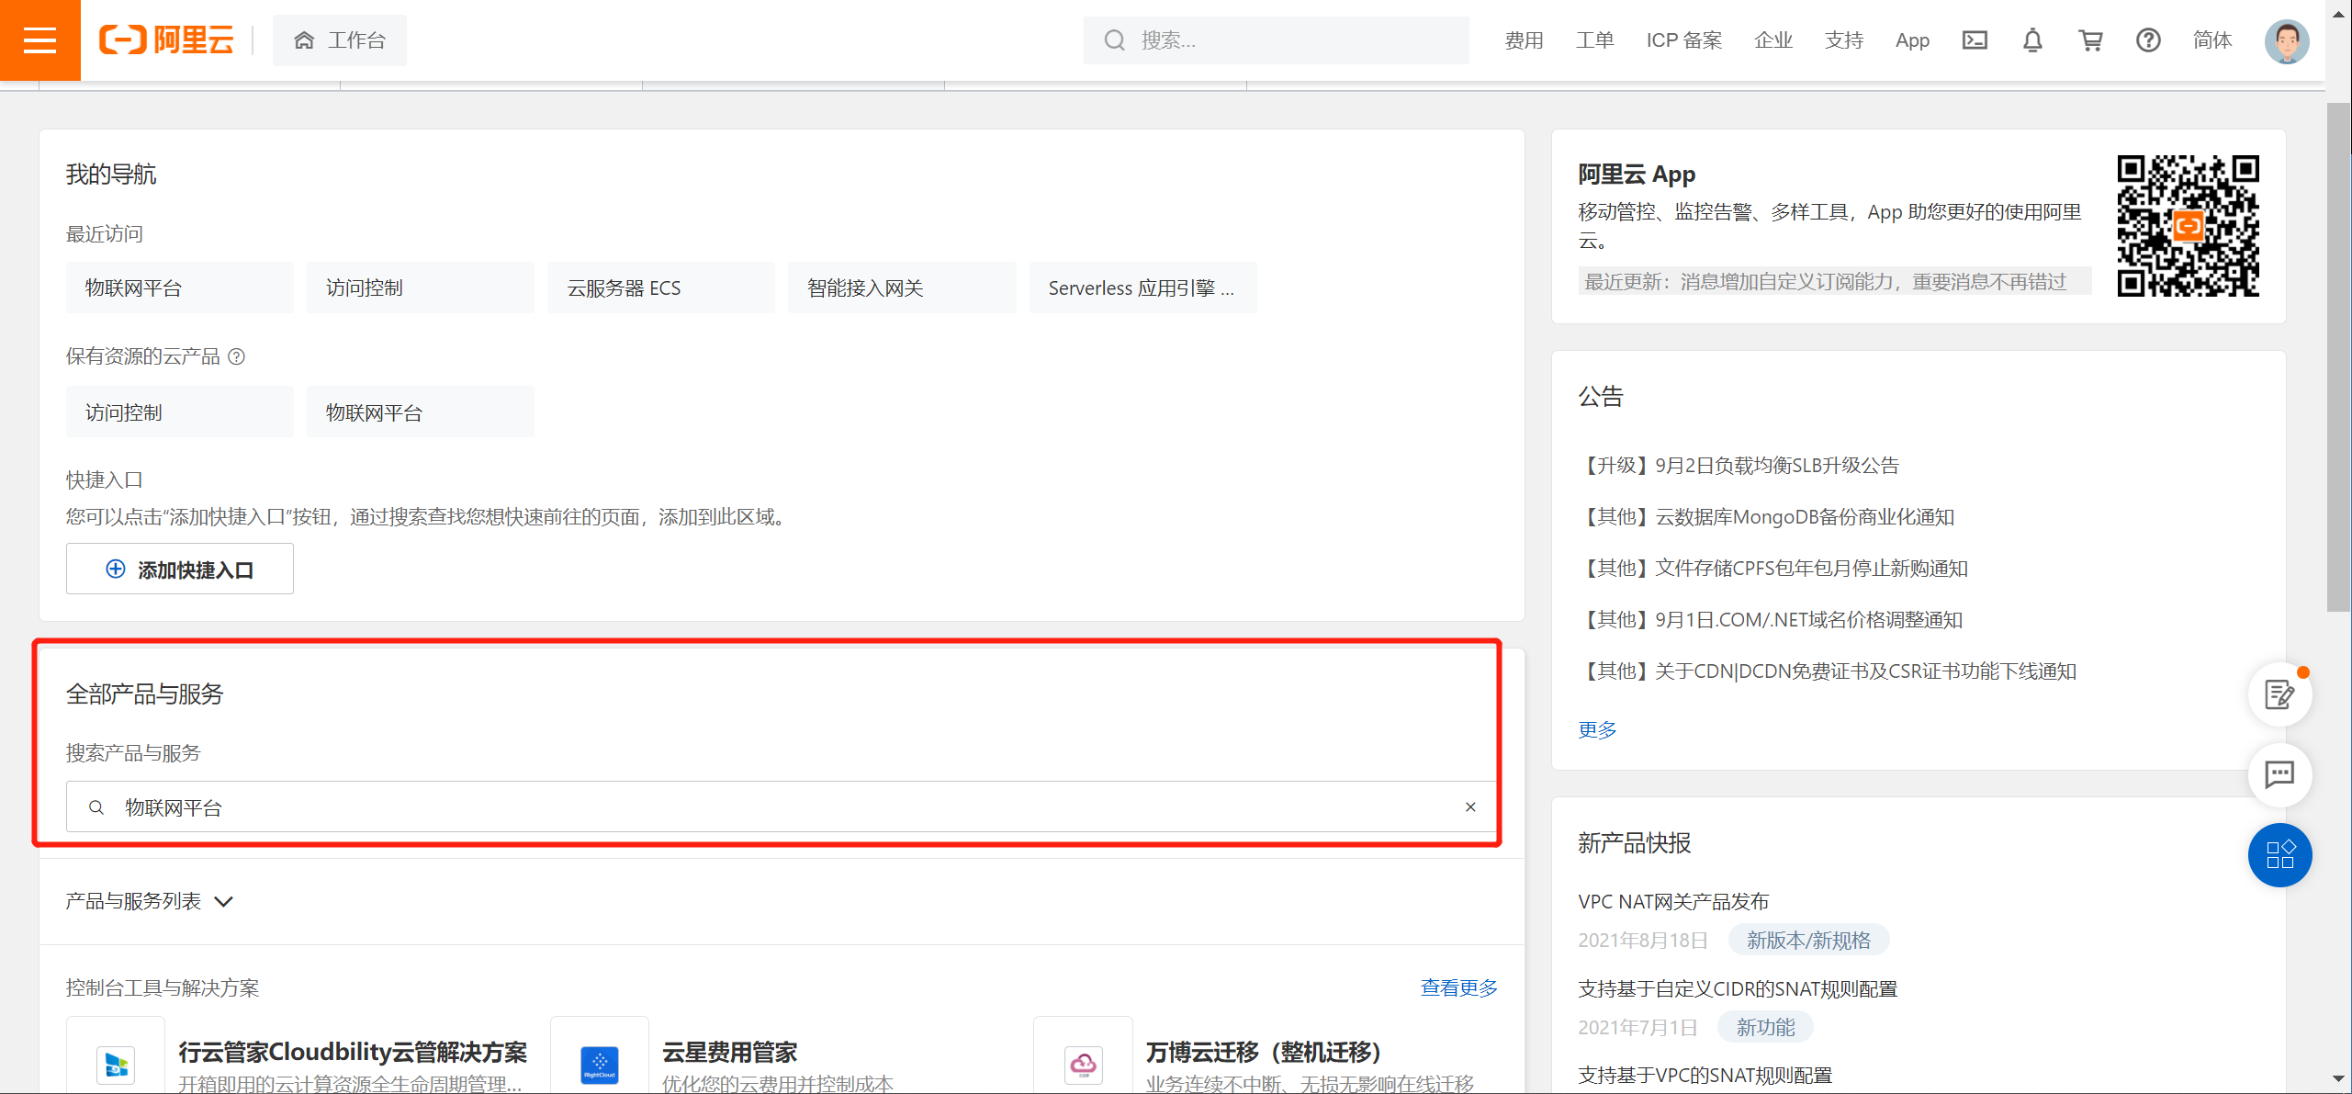This screenshot has width=2352, height=1094.
Task: Expand 产品与服务列表 chevron
Action: click(x=224, y=902)
